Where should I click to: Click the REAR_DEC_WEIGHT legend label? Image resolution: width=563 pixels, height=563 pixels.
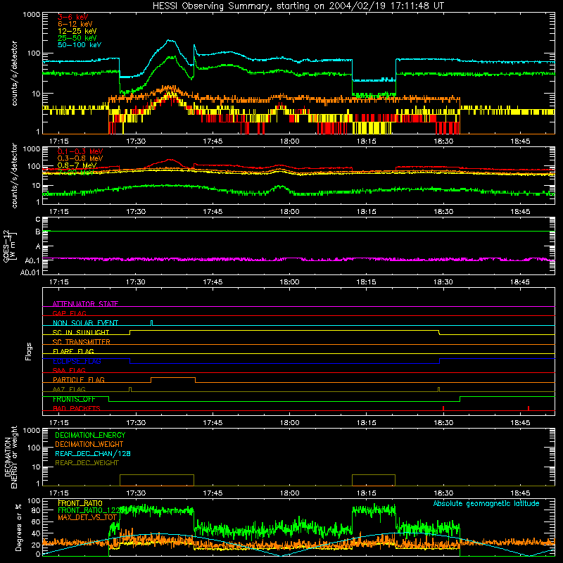point(87,463)
